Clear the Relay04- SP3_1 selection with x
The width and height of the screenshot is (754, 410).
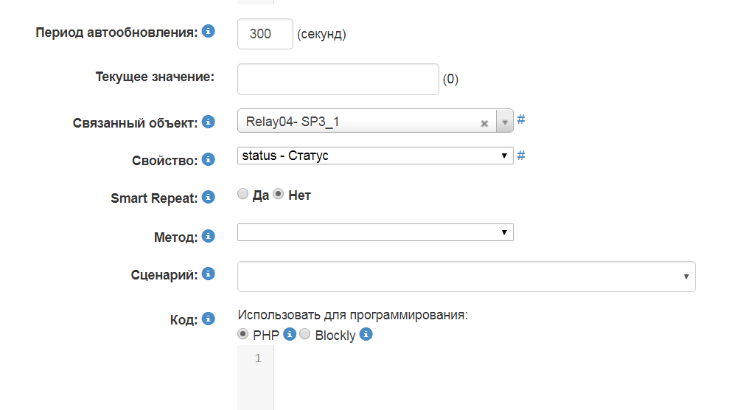click(484, 123)
